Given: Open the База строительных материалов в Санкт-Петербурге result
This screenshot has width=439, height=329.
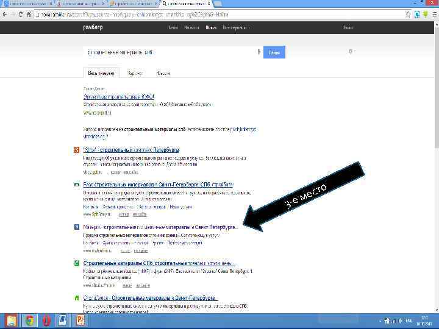Looking at the screenshot, I should (x=158, y=185).
